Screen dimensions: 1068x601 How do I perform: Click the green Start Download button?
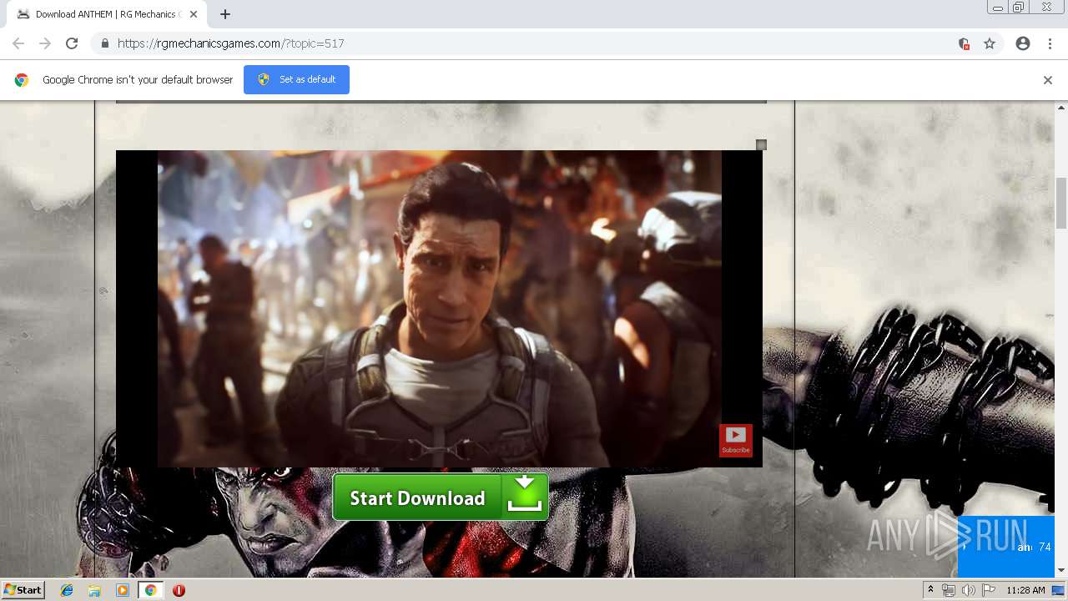tap(441, 497)
